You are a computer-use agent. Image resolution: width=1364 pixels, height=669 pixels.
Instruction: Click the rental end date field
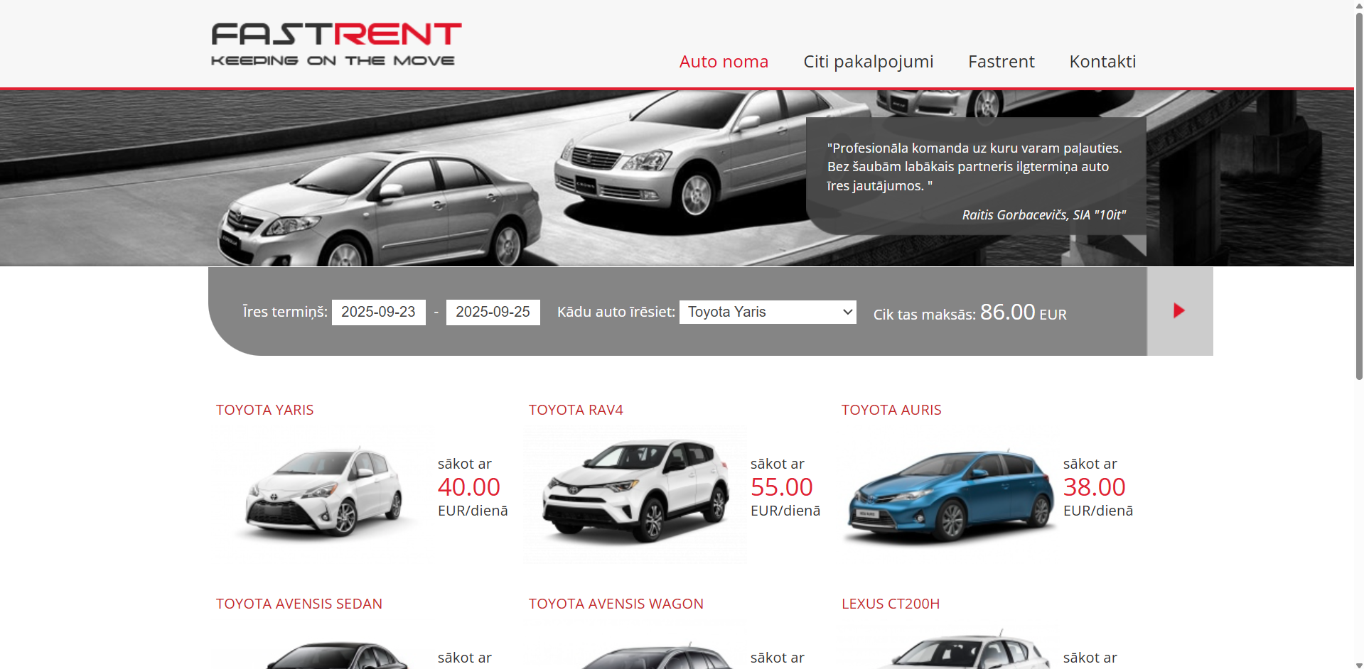tap(493, 312)
